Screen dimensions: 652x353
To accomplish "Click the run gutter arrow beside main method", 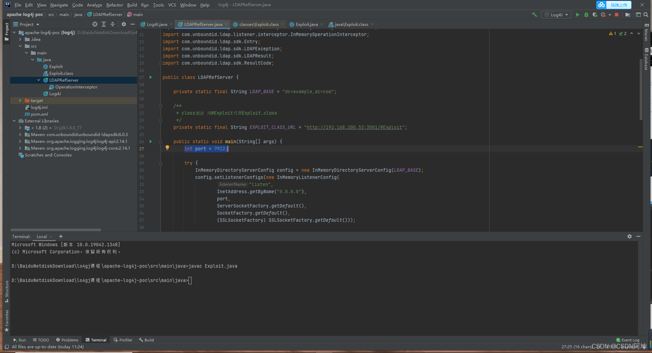I will click(151, 141).
